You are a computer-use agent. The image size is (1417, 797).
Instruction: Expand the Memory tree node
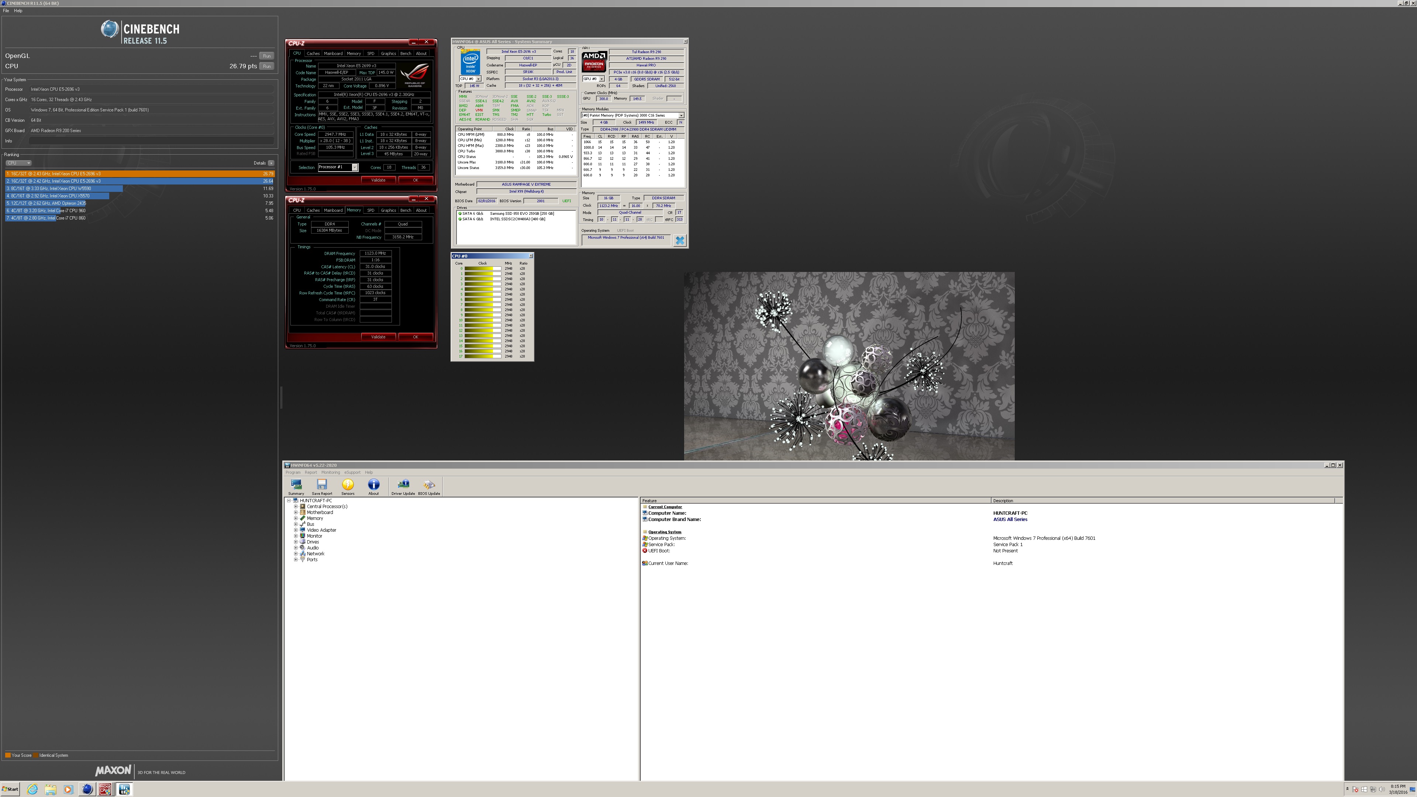point(296,518)
